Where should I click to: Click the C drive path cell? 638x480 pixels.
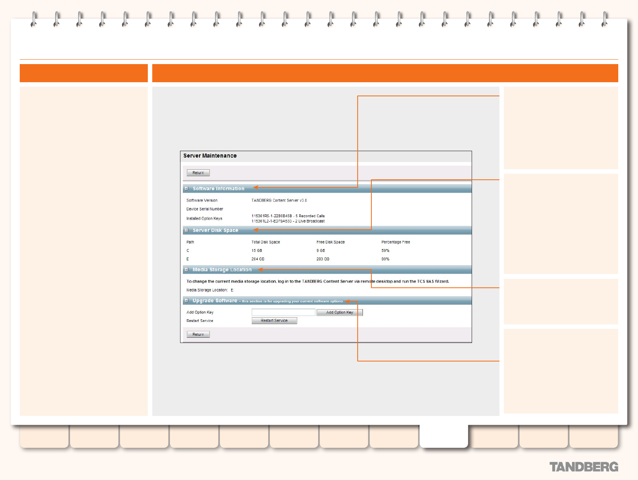click(x=188, y=251)
